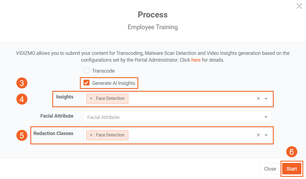Remove Face Detection tag from Redaction Classes
Image resolution: width=306 pixels, height=179 pixels.
(x=91, y=135)
